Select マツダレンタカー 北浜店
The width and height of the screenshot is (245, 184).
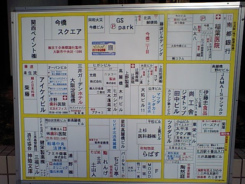pyautogui.click(x=154, y=103)
